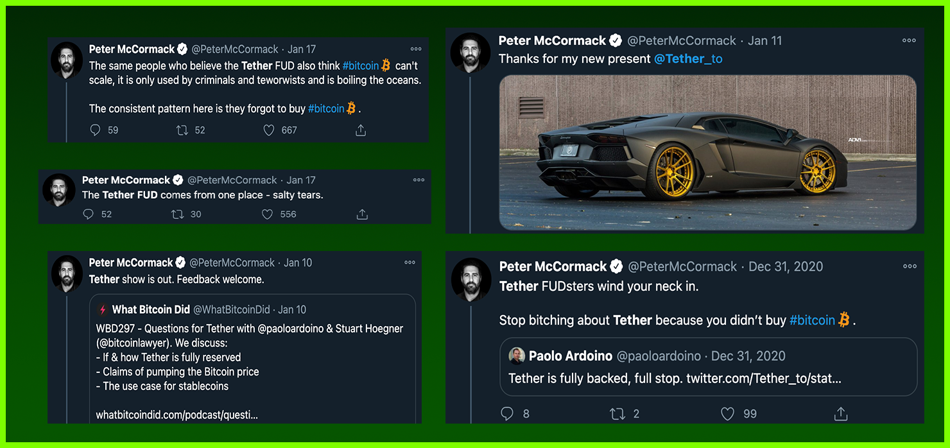Share the 'forgot to buy bitcoin' tweet

click(361, 130)
